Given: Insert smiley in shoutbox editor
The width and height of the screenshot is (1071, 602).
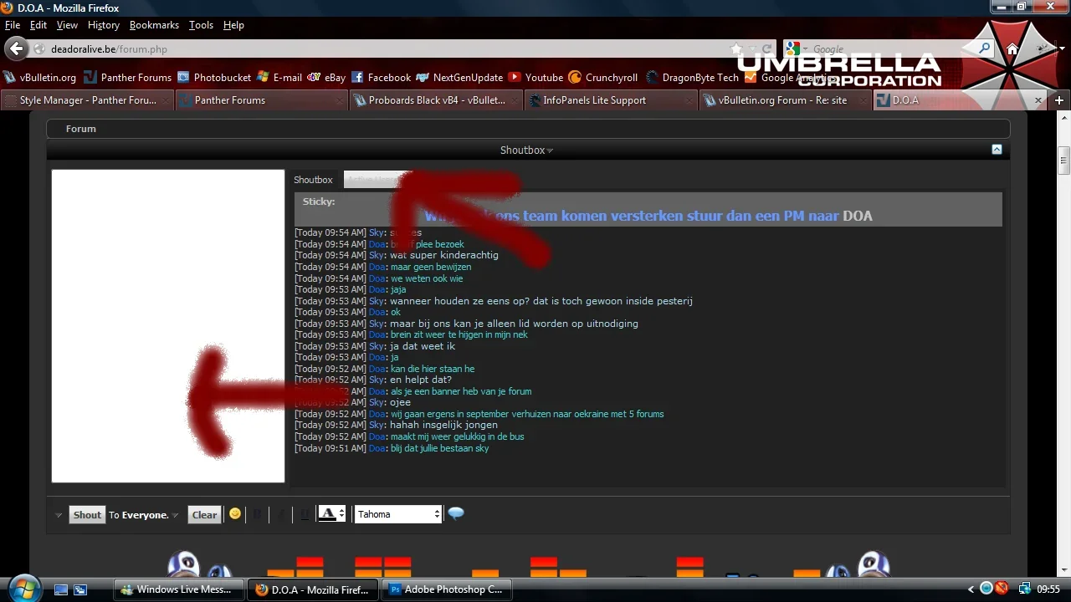Looking at the screenshot, I should pyautogui.click(x=235, y=513).
